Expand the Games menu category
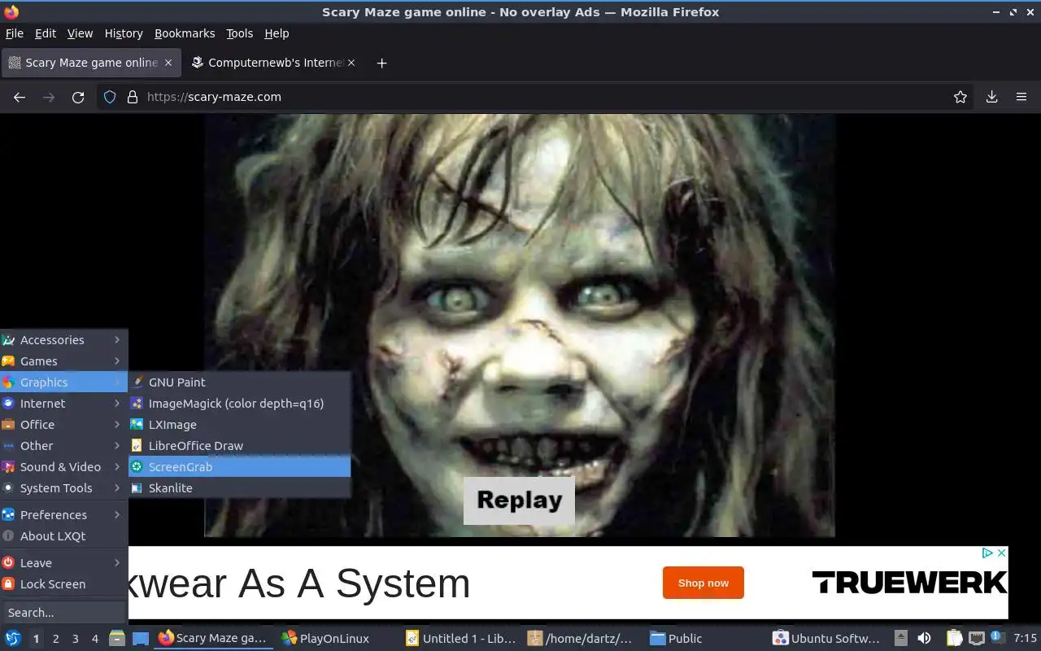The width and height of the screenshot is (1041, 651). tap(63, 361)
